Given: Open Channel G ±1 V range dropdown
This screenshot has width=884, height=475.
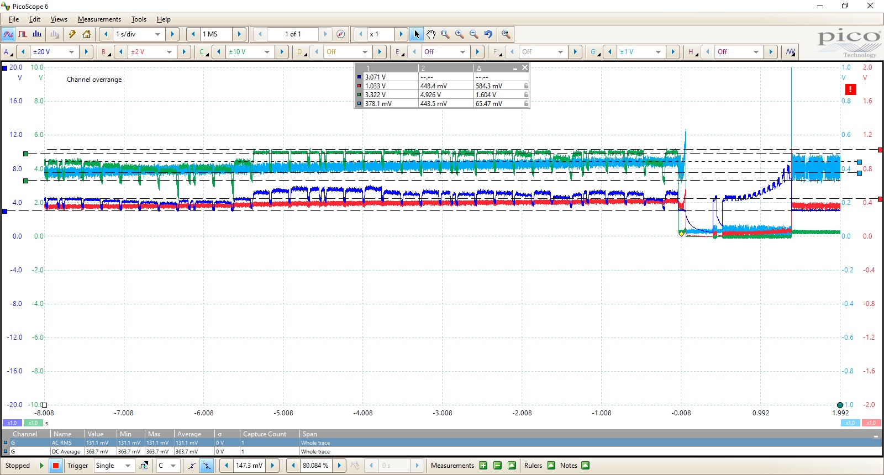Looking at the screenshot, I should (x=658, y=52).
